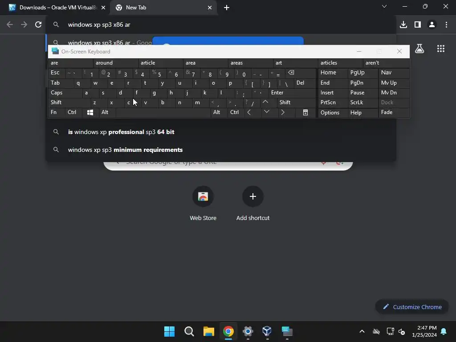Go forward to next page
The image size is (456, 342).
point(24,25)
